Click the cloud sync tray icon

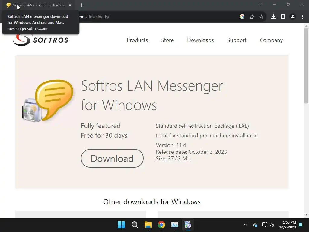(x=255, y=225)
